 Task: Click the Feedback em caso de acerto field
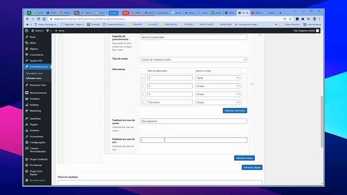194,121
